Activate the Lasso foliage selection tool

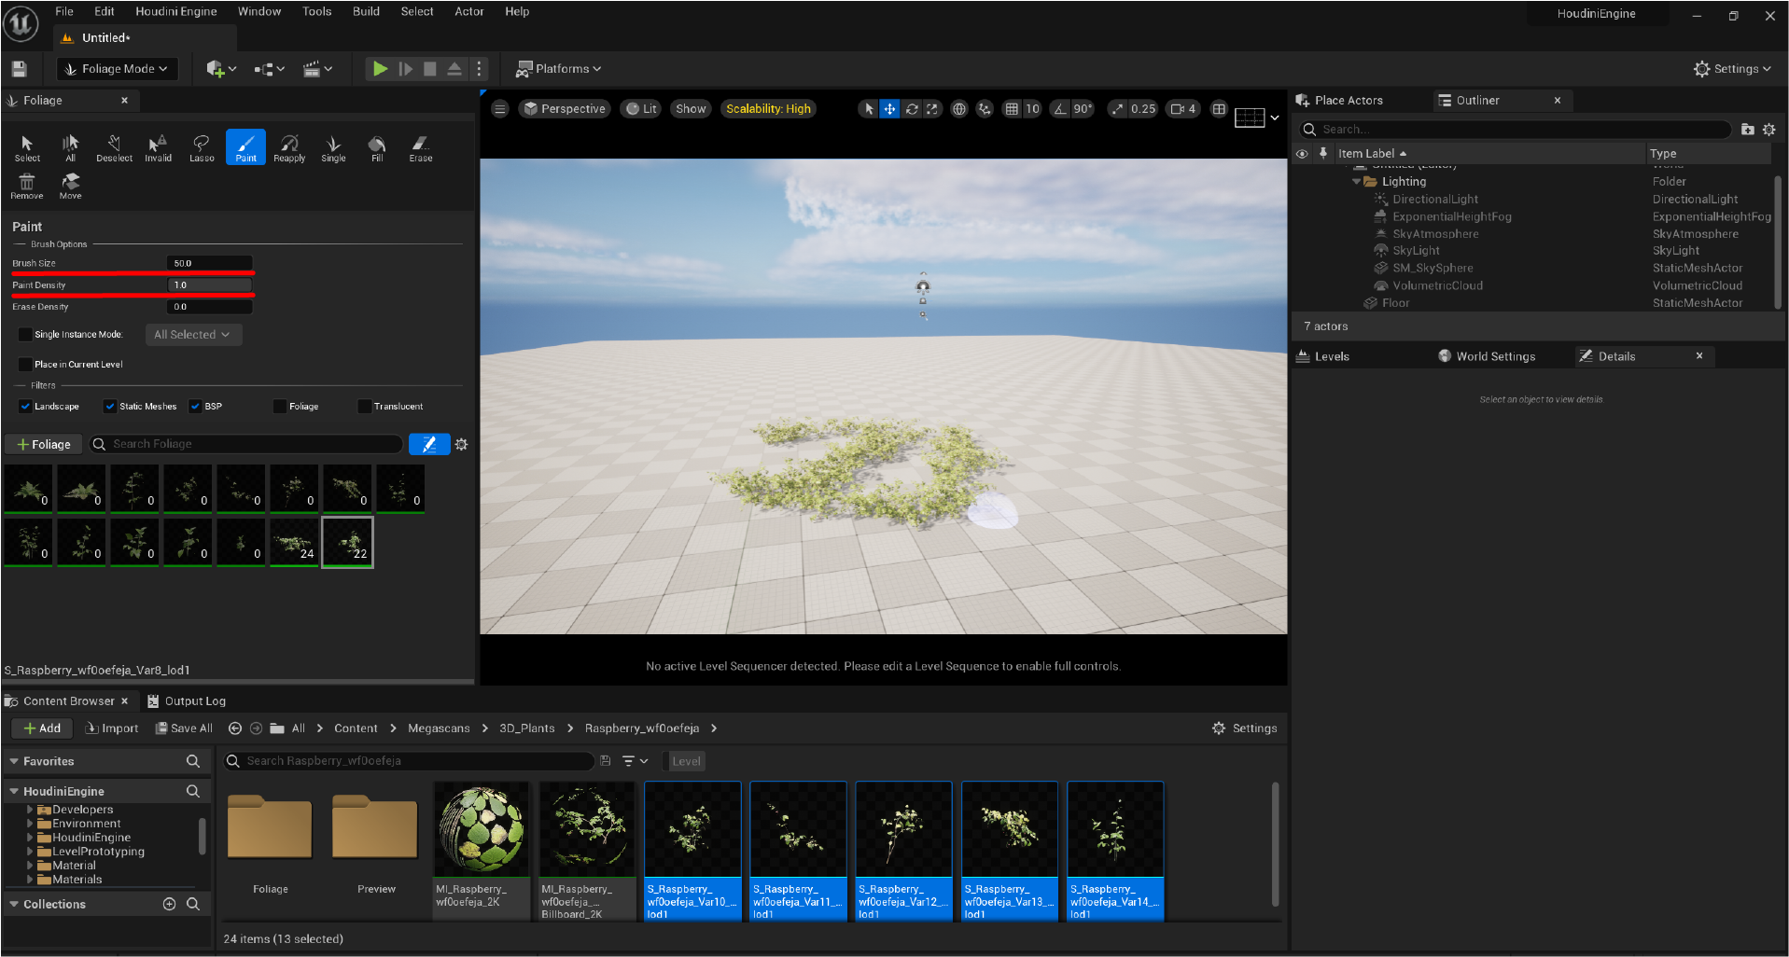click(x=201, y=146)
